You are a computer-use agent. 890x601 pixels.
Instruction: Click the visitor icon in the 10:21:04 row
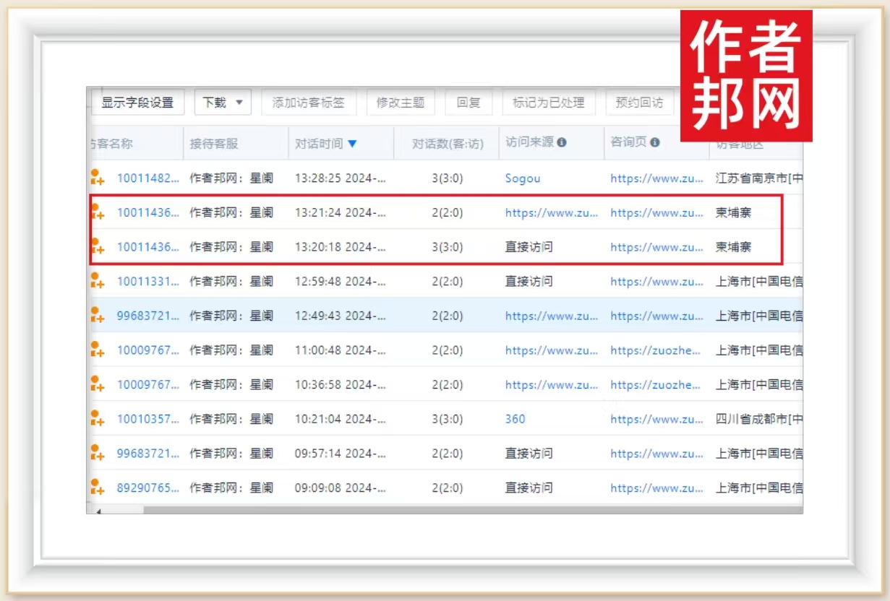(96, 418)
